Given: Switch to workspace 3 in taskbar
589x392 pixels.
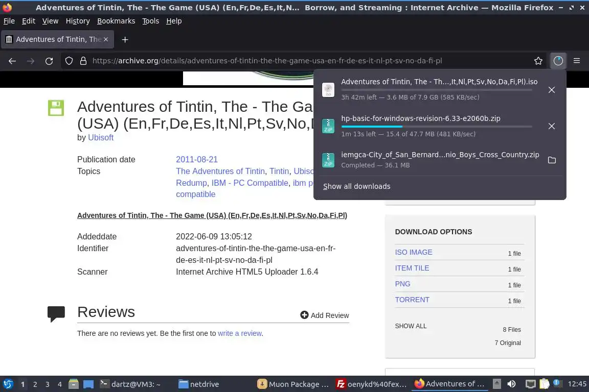Looking at the screenshot, I should [48, 384].
